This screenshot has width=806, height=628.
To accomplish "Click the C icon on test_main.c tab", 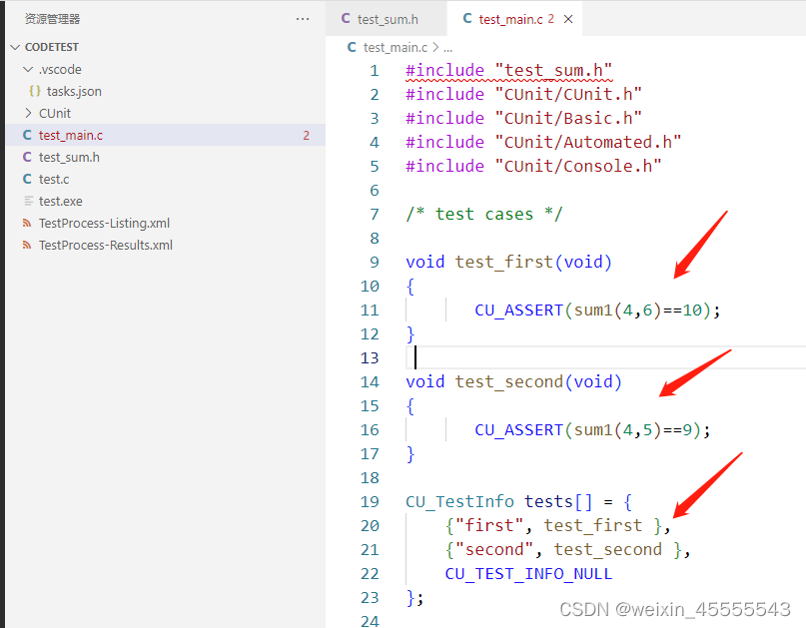I will [x=467, y=19].
